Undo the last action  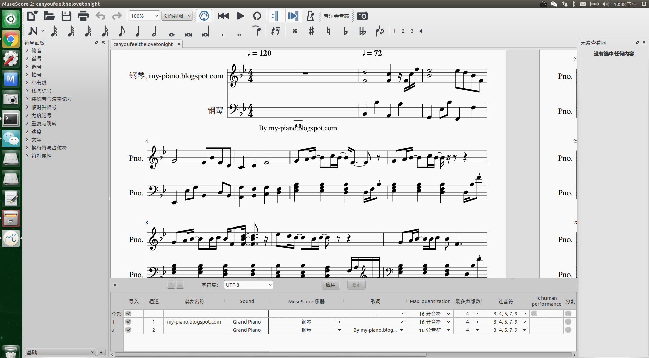coord(100,16)
